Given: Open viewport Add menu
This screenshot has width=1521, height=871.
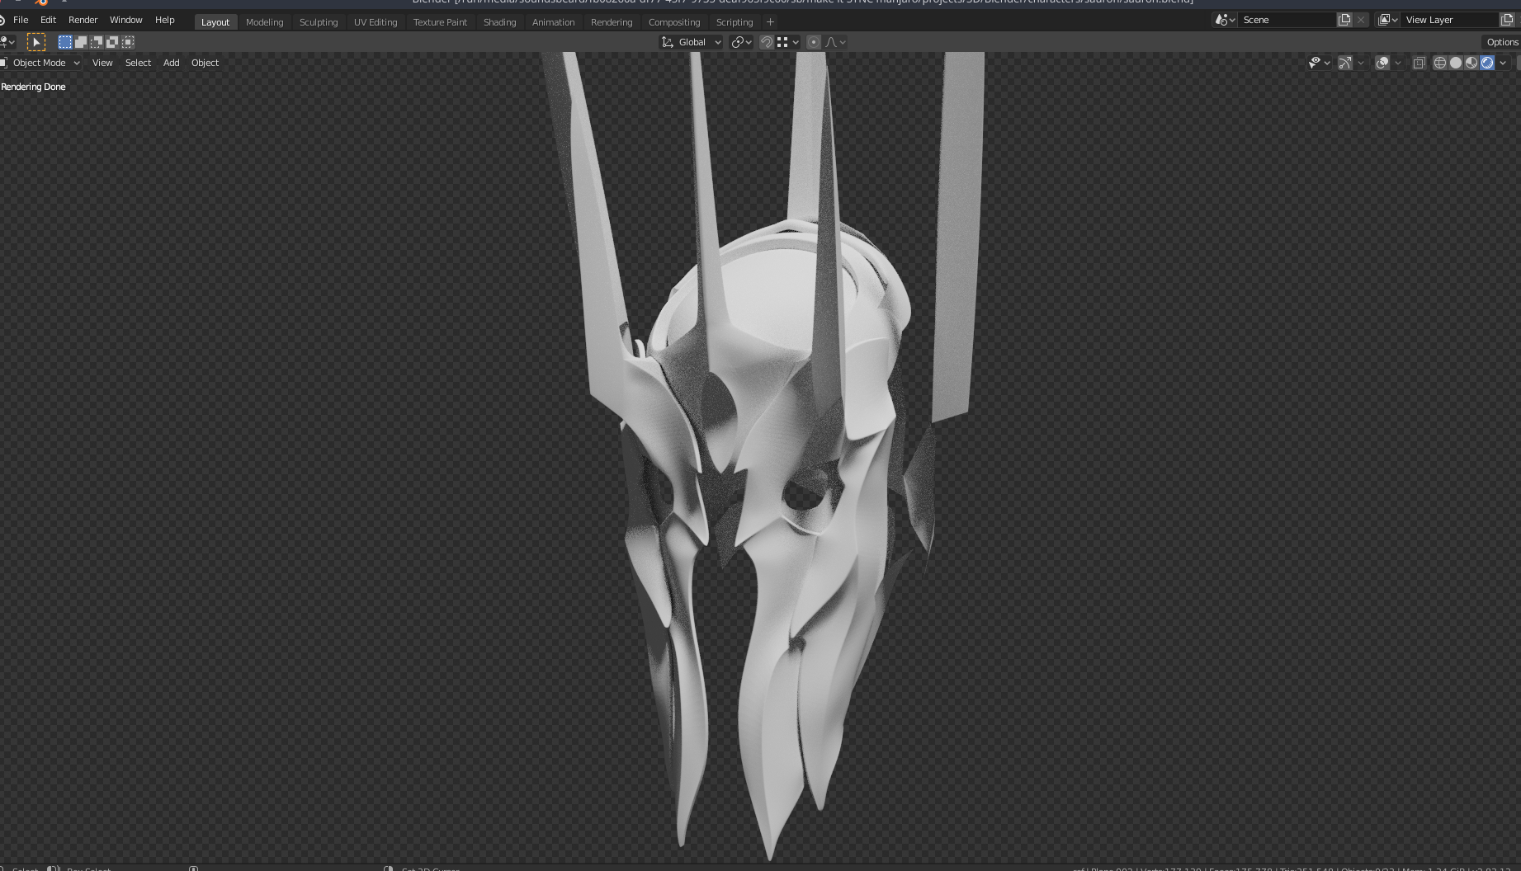Looking at the screenshot, I should tap(171, 63).
